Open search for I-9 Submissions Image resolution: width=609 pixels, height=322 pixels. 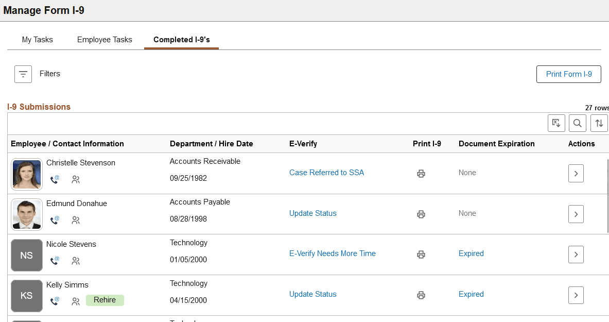(577, 123)
